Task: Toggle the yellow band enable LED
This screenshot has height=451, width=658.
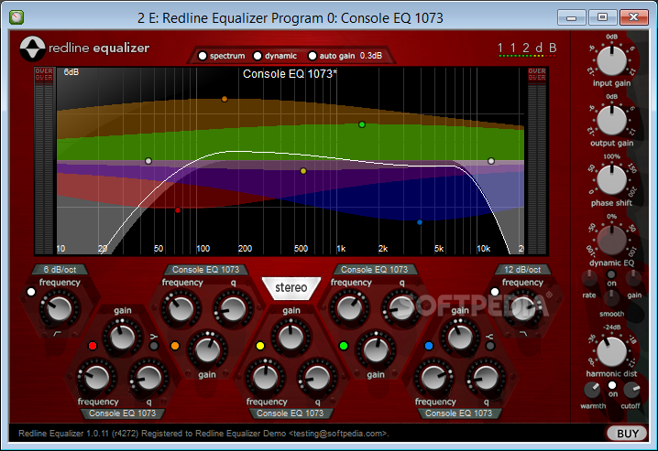Action: point(260,346)
